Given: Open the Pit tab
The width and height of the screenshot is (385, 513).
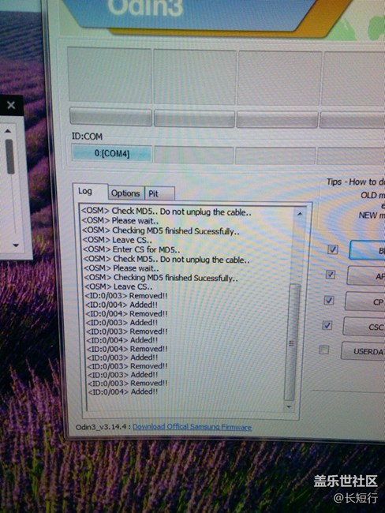Looking at the screenshot, I should coord(159,193).
